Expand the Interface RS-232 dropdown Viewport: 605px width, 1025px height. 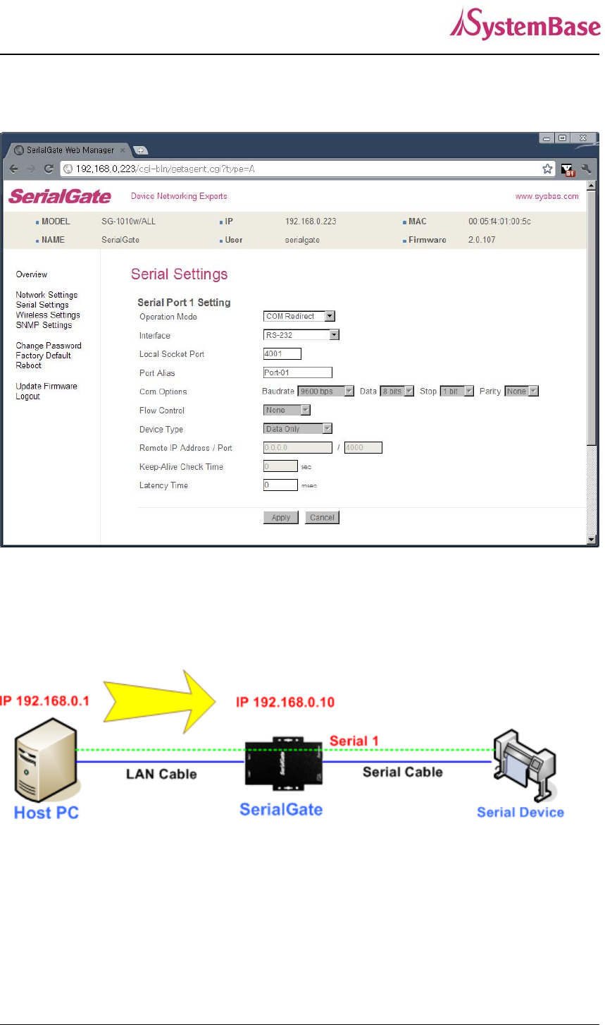301,335
